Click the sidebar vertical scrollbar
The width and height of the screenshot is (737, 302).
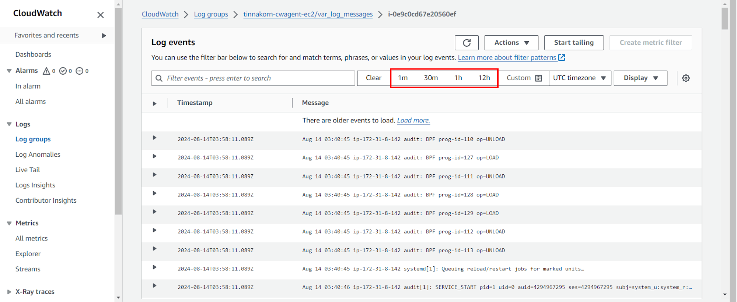(x=118, y=111)
